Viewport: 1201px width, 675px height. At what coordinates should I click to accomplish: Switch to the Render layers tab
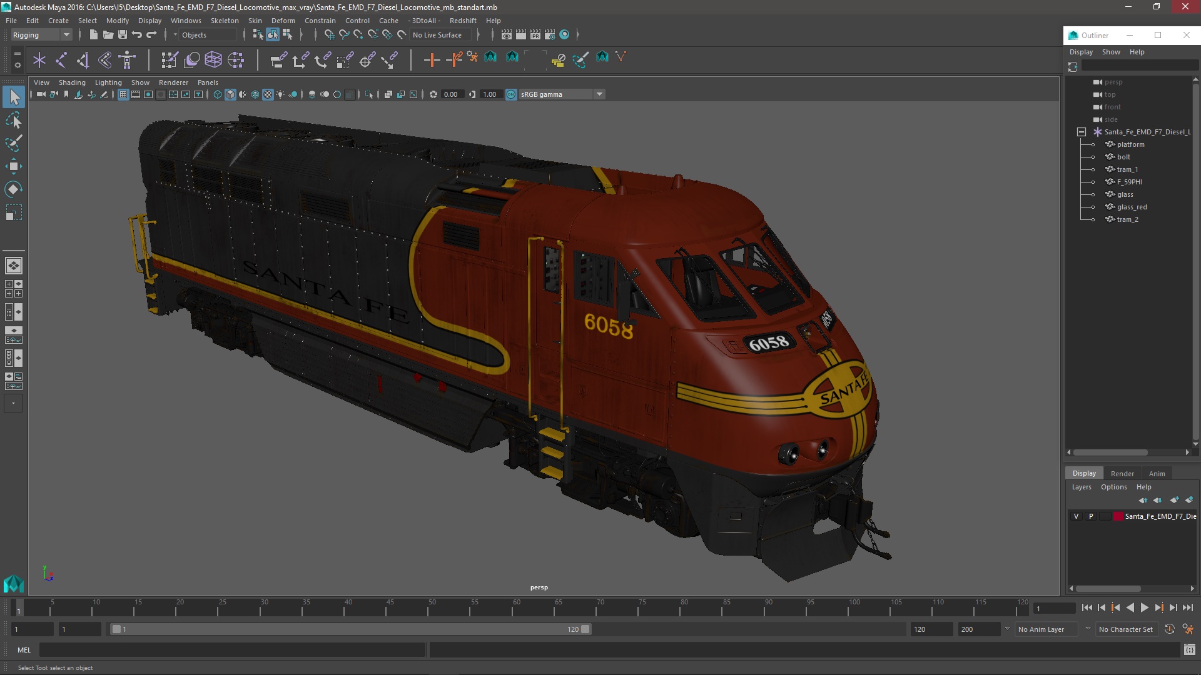tap(1122, 474)
